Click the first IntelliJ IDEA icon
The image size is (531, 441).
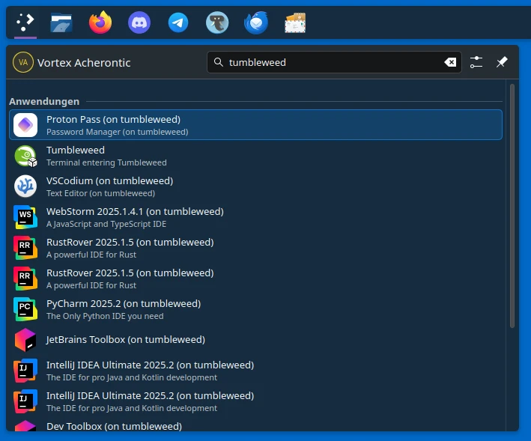pyautogui.click(x=25, y=371)
